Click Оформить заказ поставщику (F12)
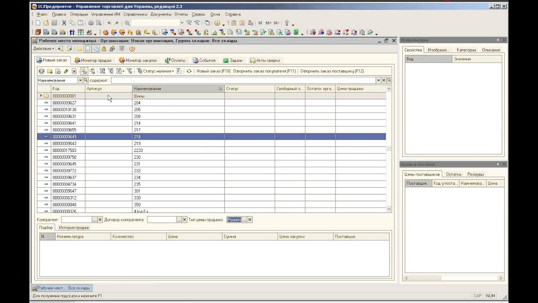 pyautogui.click(x=332, y=71)
